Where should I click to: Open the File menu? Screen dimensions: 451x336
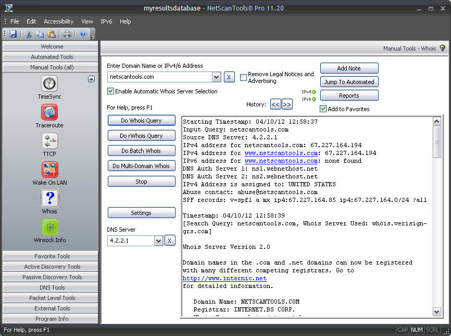[x=15, y=21]
